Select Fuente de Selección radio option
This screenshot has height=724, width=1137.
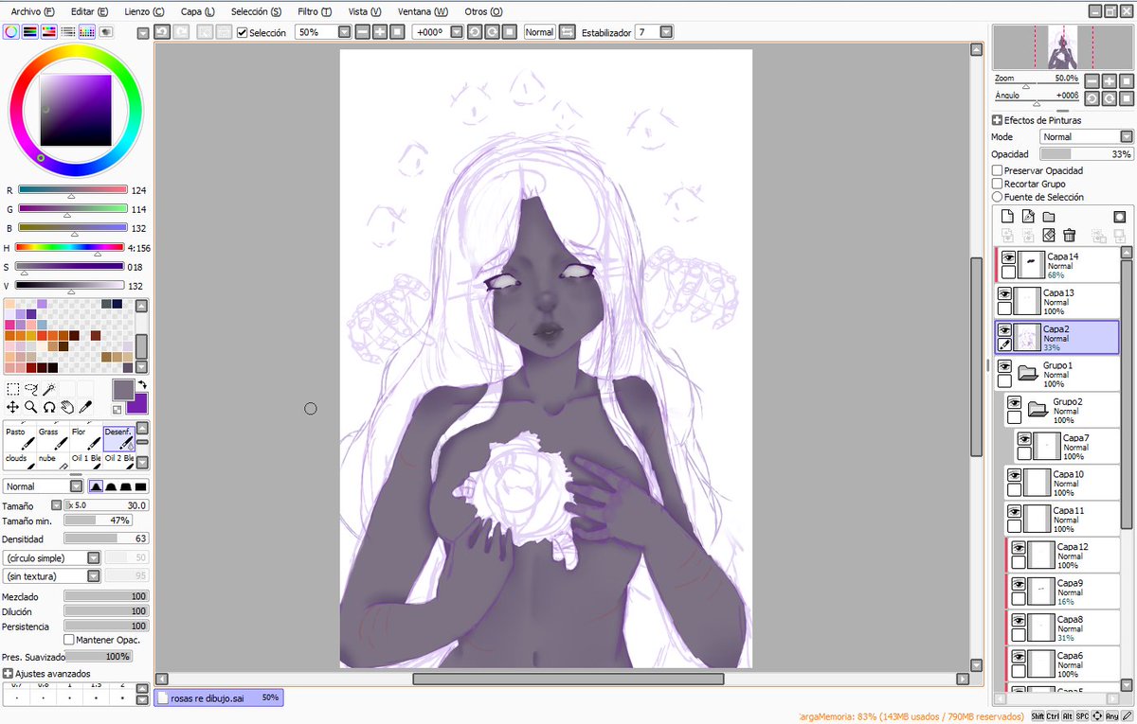[x=997, y=197]
